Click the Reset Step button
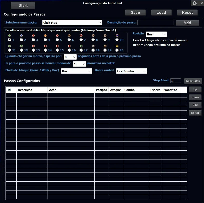The width and height of the screenshot is (204, 203). coord(193,81)
